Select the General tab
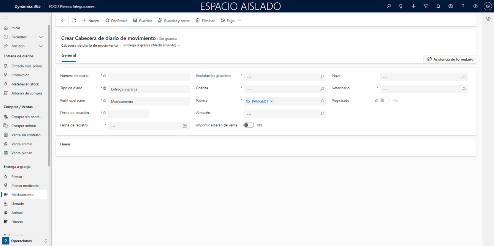This screenshot has height=246, width=494. click(x=69, y=55)
